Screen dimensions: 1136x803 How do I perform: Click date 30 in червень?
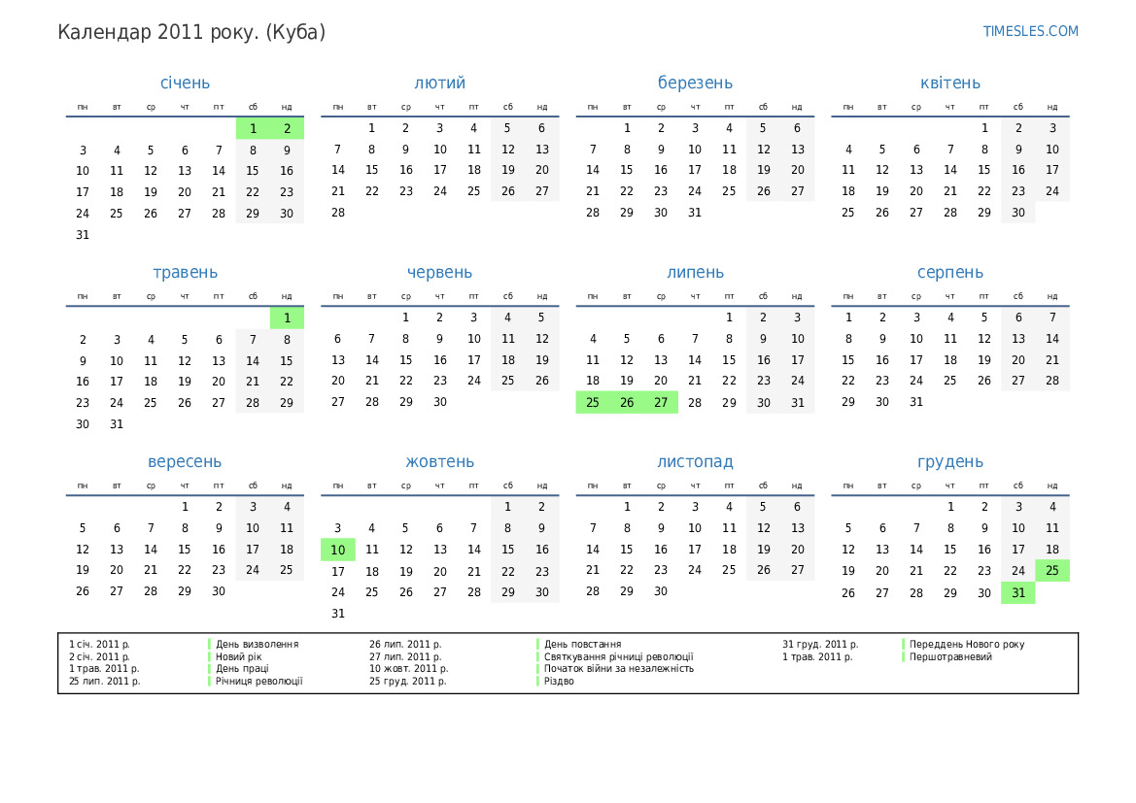pos(440,402)
